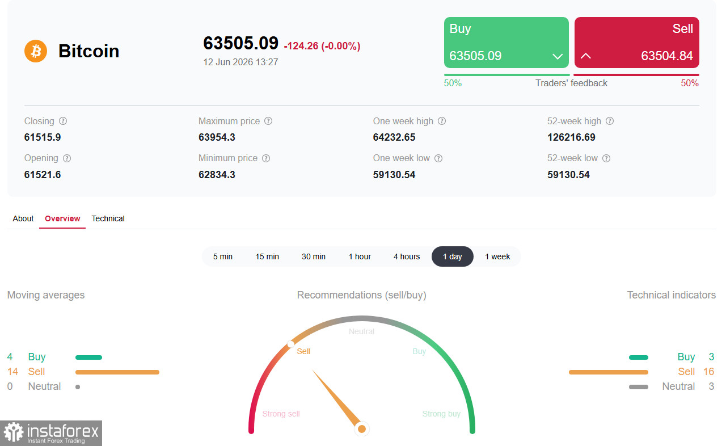This screenshot has height=446, width=726.
Task: Select the 5 min timeframe
Action: click(223, 256)
